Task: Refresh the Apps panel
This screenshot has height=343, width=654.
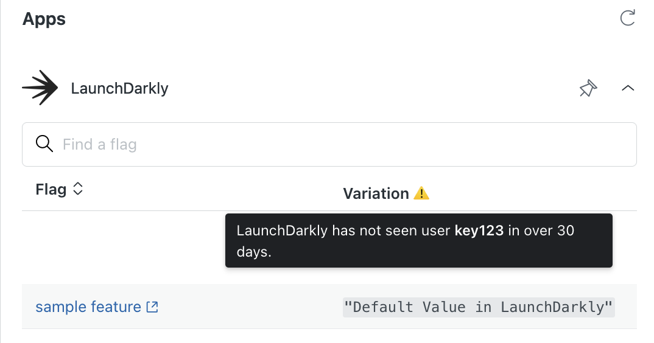Action: click(627, 18)
